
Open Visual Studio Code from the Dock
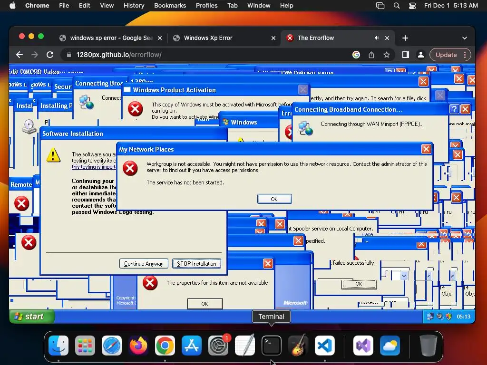pyautogui.click(x=325, y=346)
